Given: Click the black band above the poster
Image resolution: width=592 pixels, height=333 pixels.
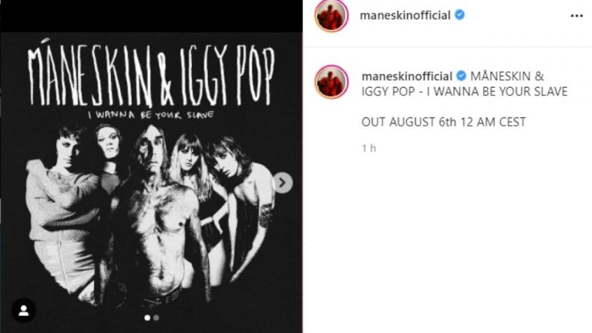Looking at the screenshot, I should point(151,16).
